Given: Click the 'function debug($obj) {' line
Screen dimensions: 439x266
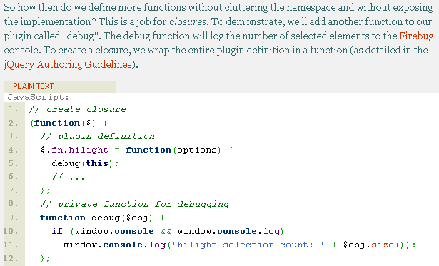Looking at the screenshot, I should [102, 218].
